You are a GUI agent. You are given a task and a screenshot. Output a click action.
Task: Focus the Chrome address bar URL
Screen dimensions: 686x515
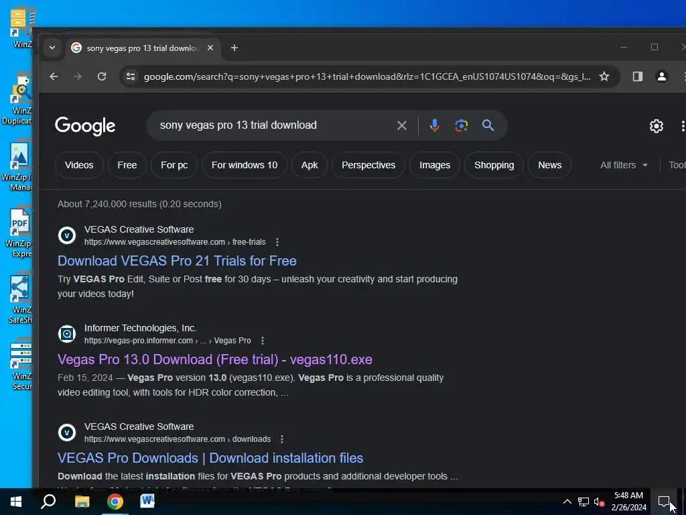click(368, 76)
